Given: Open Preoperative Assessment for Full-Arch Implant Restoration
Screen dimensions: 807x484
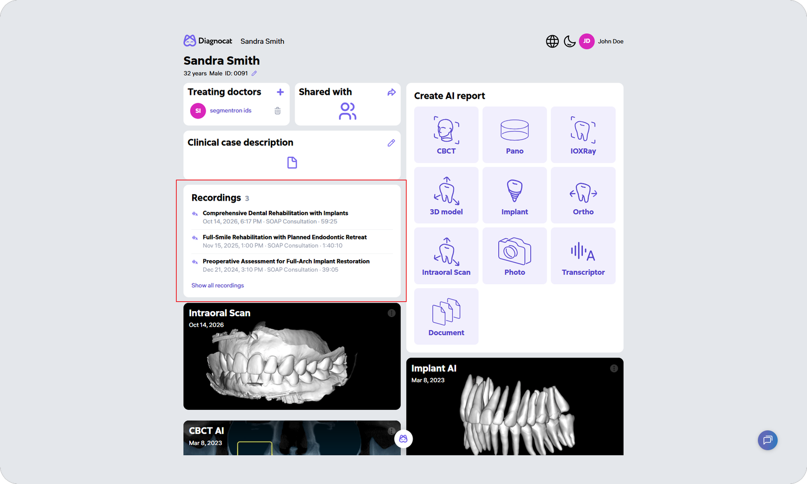Looking at the screenshot, I should click(x=292, y=266).
